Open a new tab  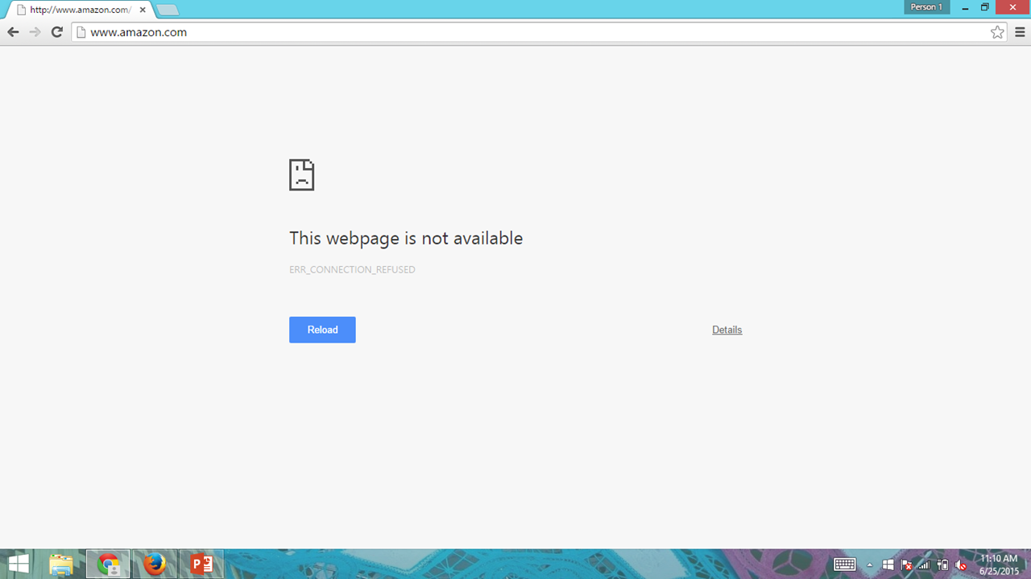168,10
